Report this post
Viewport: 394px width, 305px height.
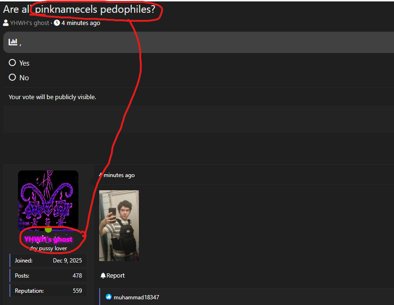[115, 275]
